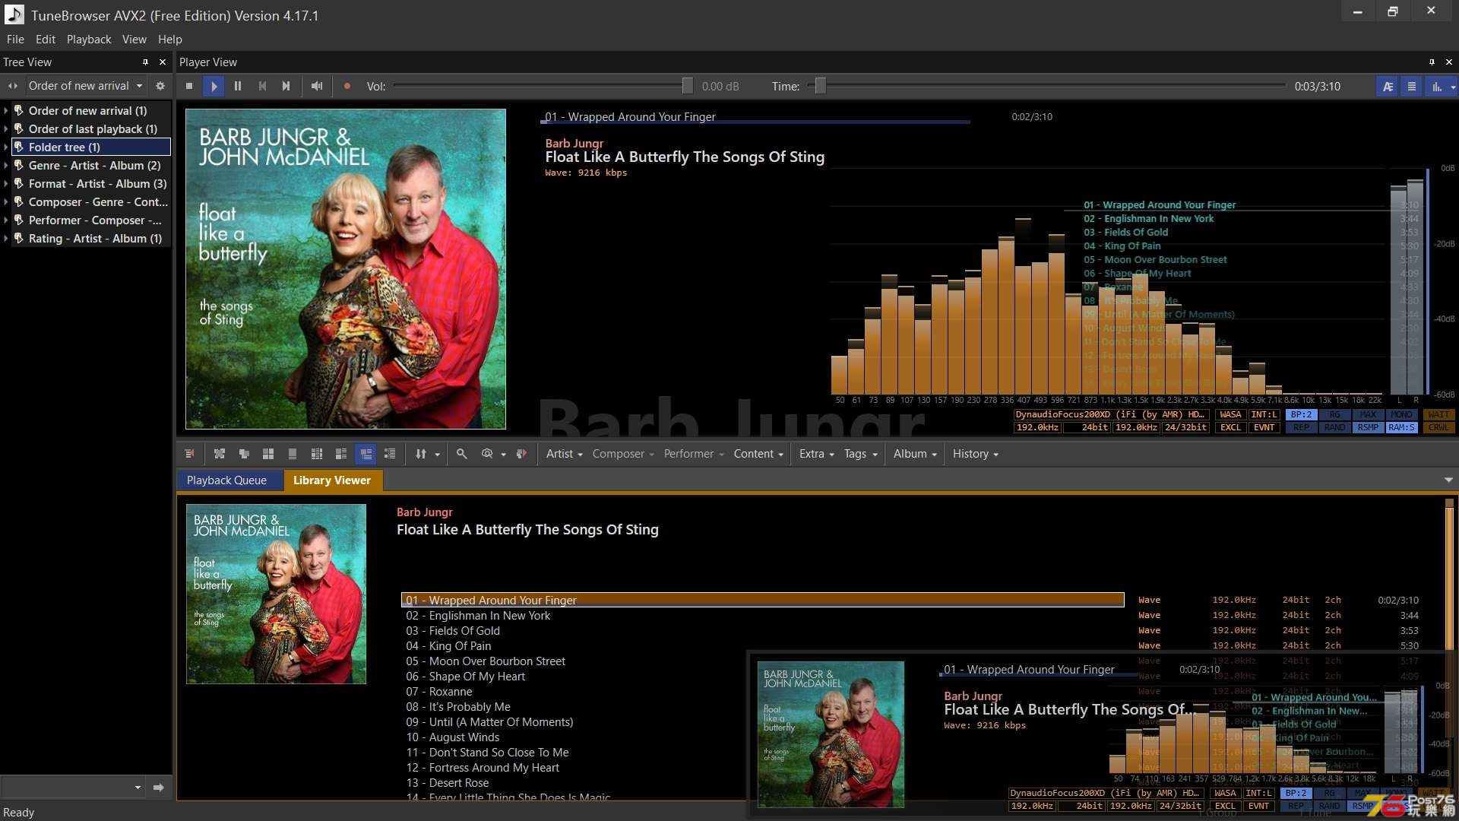Click the list lines icon in Player View
The image size is (1459, 821).
coord(1412,86)
